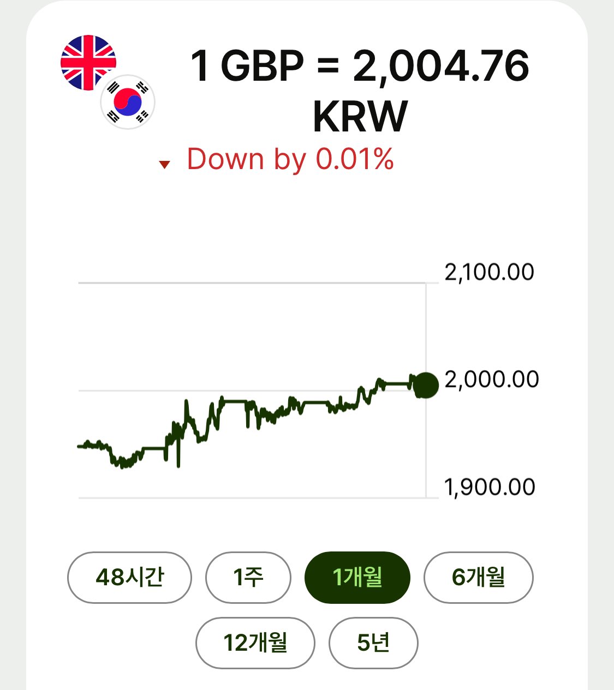Screen dimensions: 614x690
Task: Switch chart to 6개월 view
Action: (x=478, y=577)
